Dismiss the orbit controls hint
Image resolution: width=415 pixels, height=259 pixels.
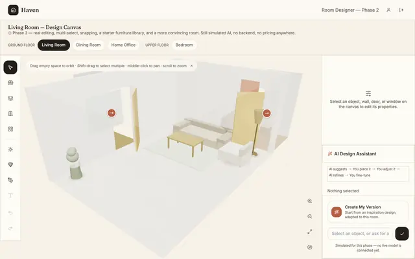pyautogui.click(x=192, y=66)
